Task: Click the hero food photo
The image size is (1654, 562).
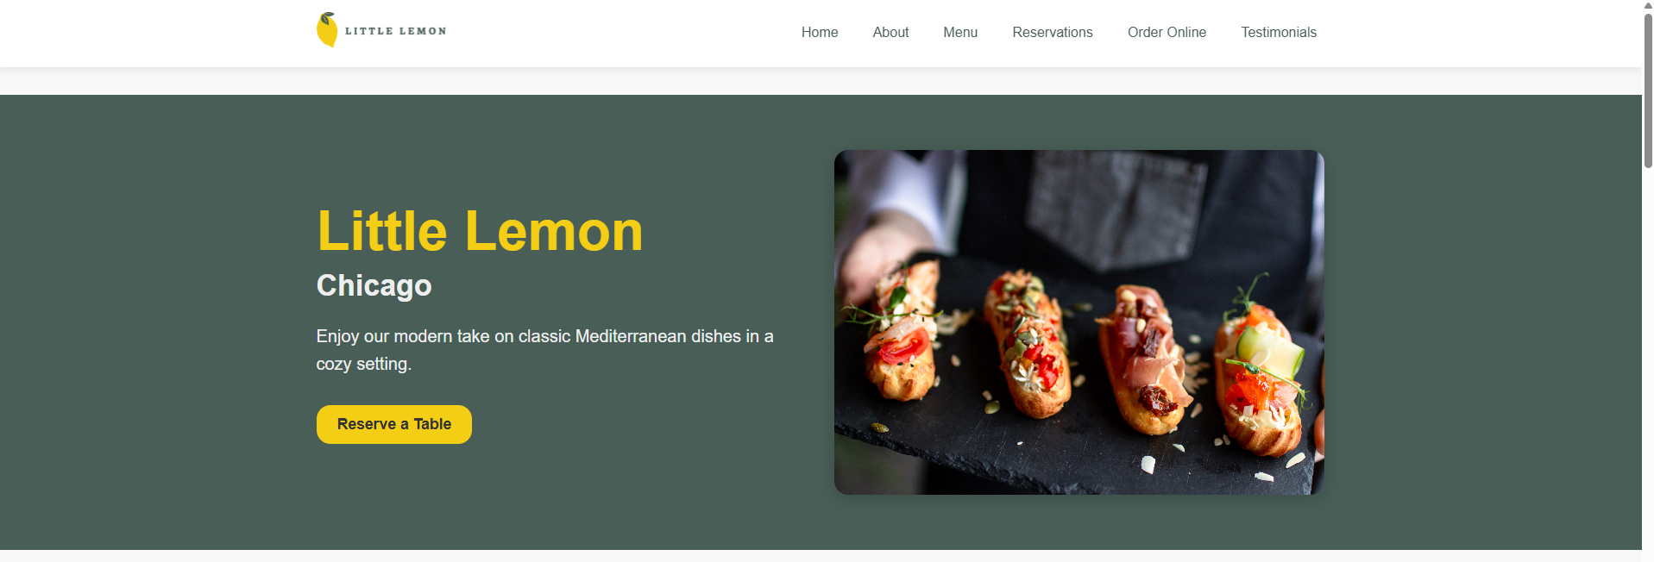Action: 1079,322
